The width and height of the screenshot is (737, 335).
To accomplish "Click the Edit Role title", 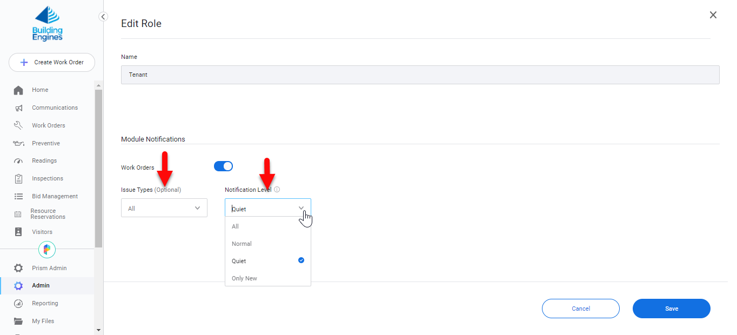I will pyautogui.click(x=141, y=23).
